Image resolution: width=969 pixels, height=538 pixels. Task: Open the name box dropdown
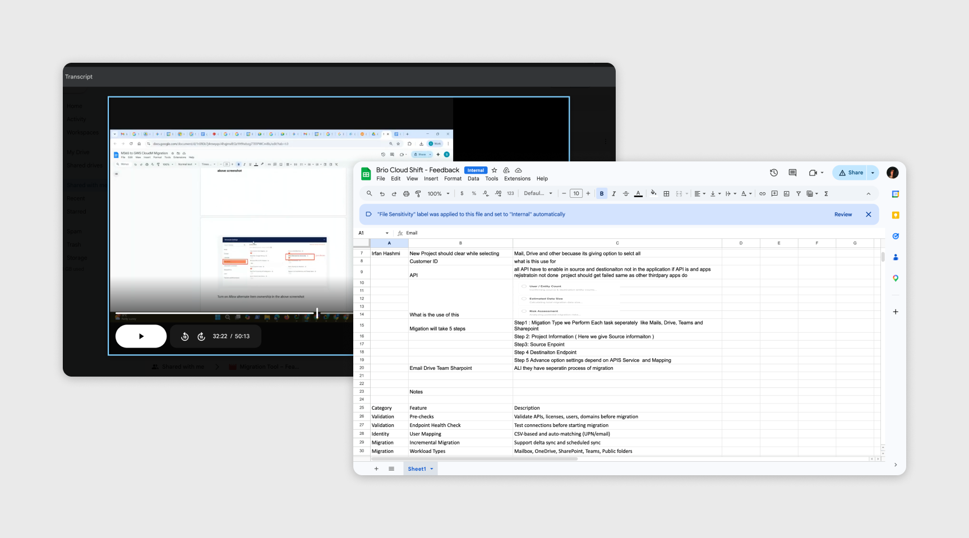387,233
